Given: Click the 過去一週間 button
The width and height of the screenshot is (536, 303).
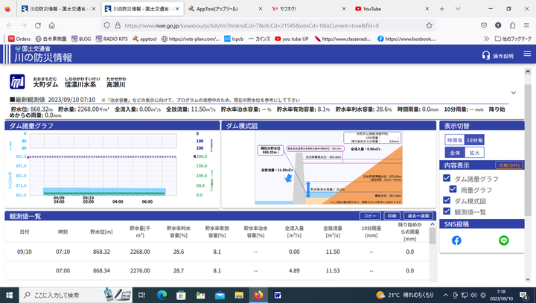Looking at the screenshot, I should [x=418, y=216].
